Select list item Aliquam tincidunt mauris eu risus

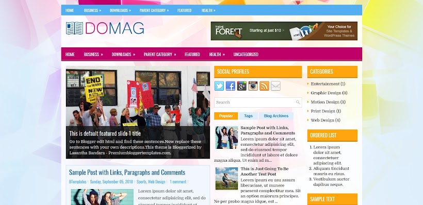[x=331, y=171]
